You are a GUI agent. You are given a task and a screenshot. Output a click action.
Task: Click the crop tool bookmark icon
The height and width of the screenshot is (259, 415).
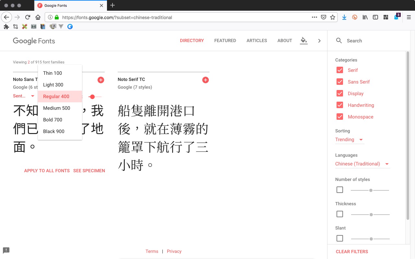point(15,27)
